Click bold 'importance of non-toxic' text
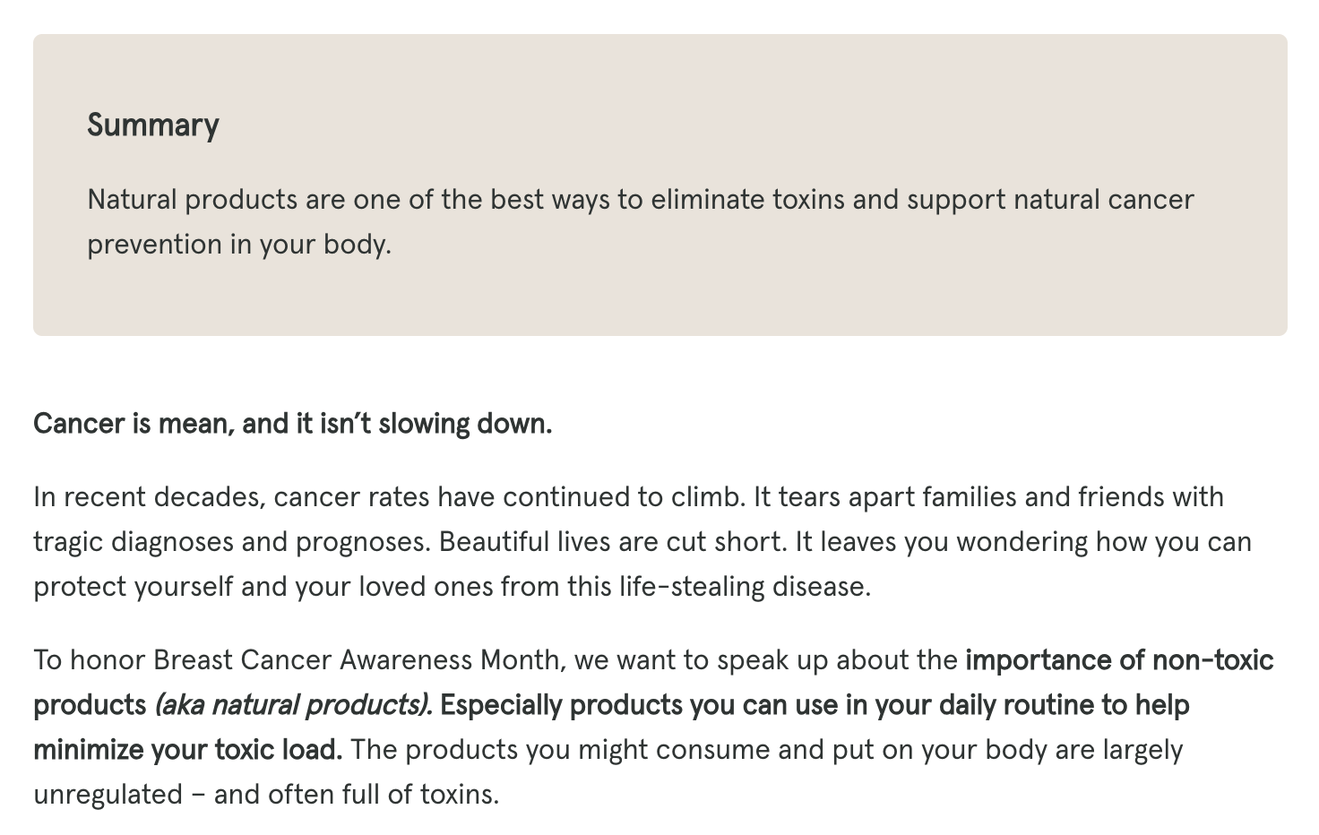Screen dimensions: 1319x835 point(1119,660)
